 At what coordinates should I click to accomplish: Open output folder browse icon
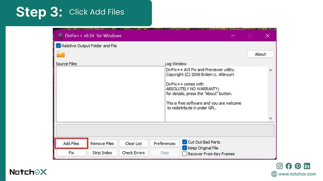[61, 54]
